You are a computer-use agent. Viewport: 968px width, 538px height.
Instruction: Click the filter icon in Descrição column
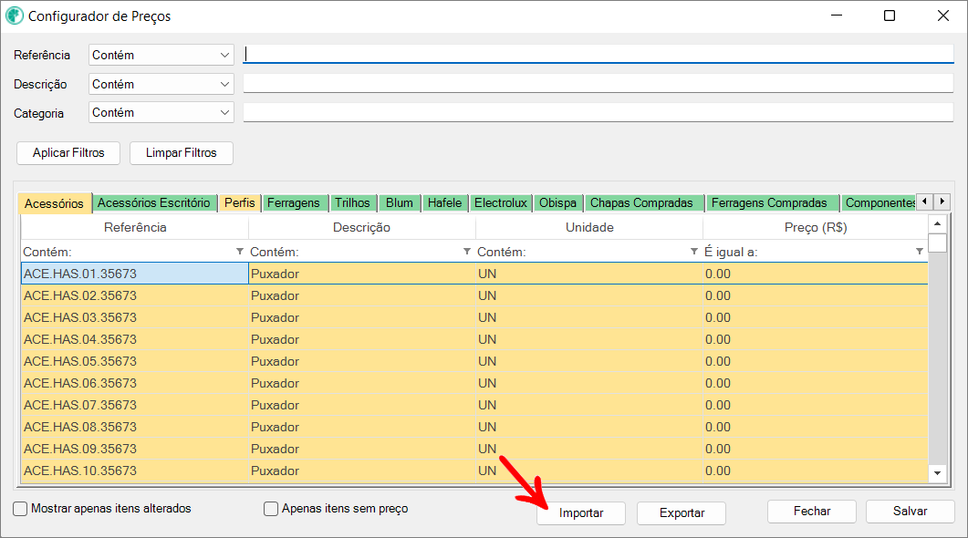pos(467,252)
